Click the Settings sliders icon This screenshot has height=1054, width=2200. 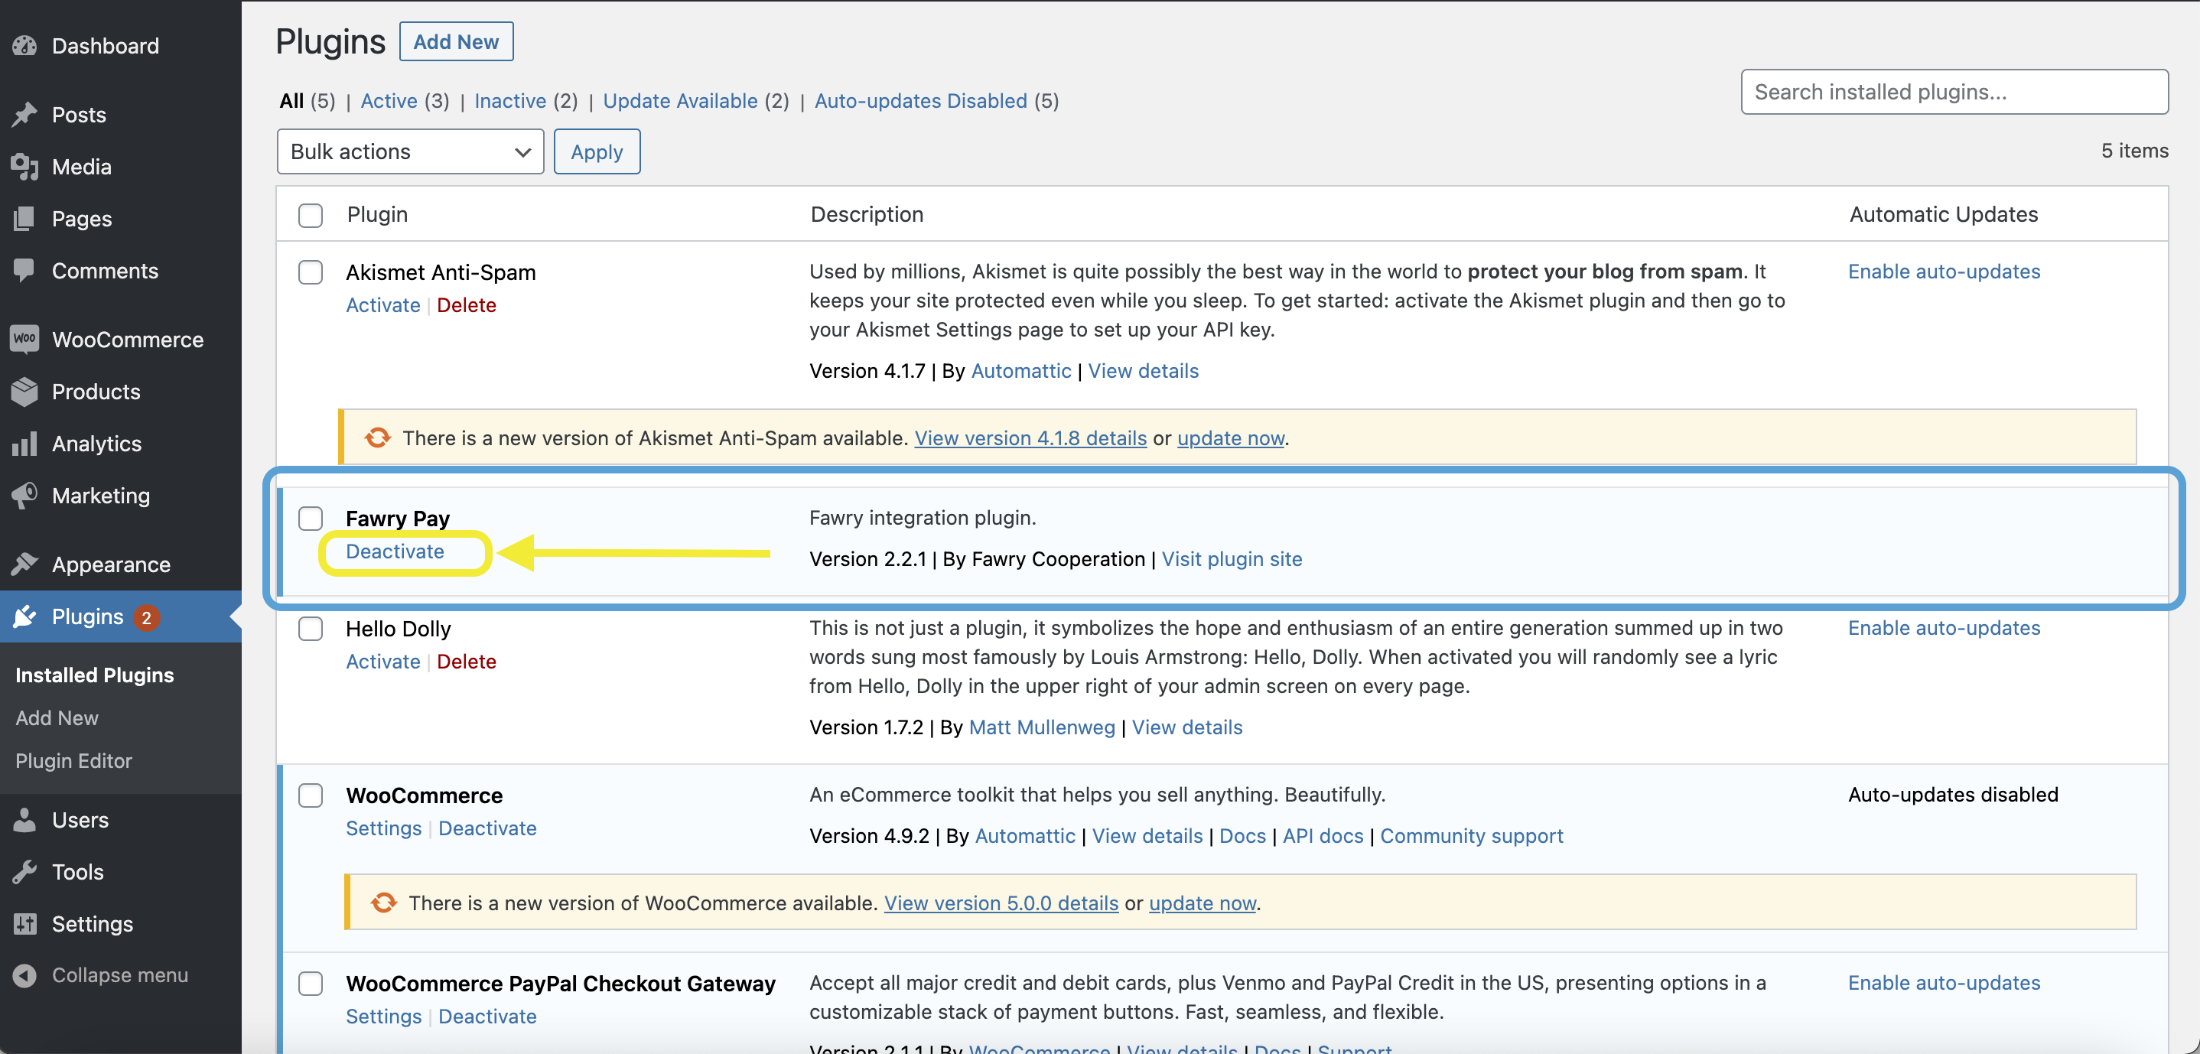coord(24,923)
